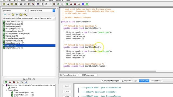This screenshot has width=173, height=97.
Task: Open the folder icon with dropdown arrow
Action: tap(25, 15)
